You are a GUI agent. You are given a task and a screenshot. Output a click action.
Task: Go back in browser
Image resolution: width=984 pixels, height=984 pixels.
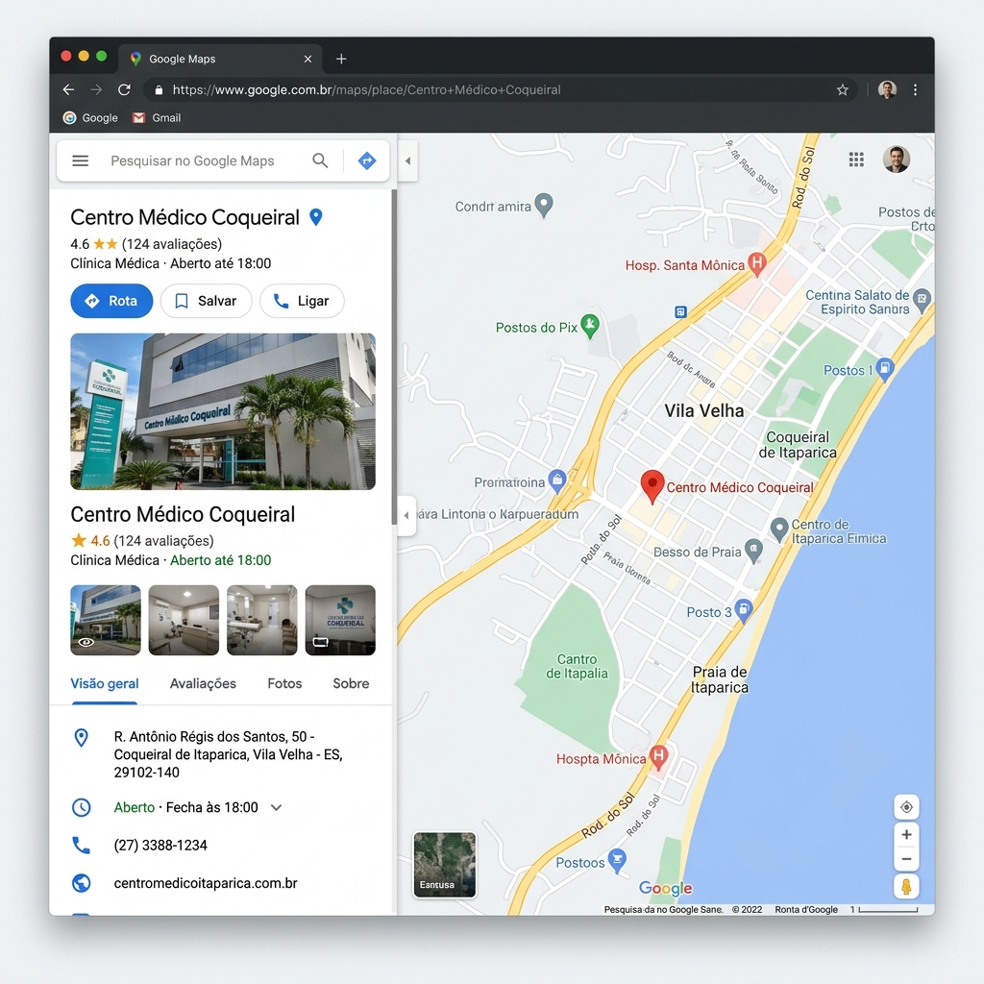pos(68,89)
